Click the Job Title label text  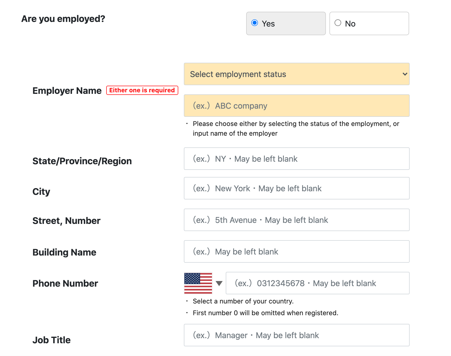(51, 340)
